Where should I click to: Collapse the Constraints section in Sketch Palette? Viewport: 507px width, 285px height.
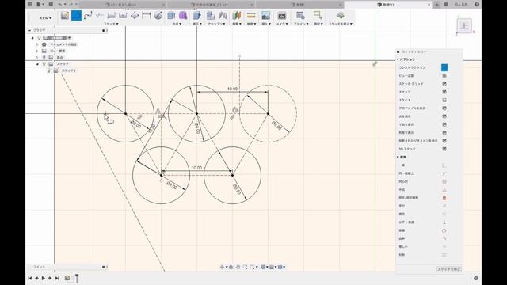point(398,157)
